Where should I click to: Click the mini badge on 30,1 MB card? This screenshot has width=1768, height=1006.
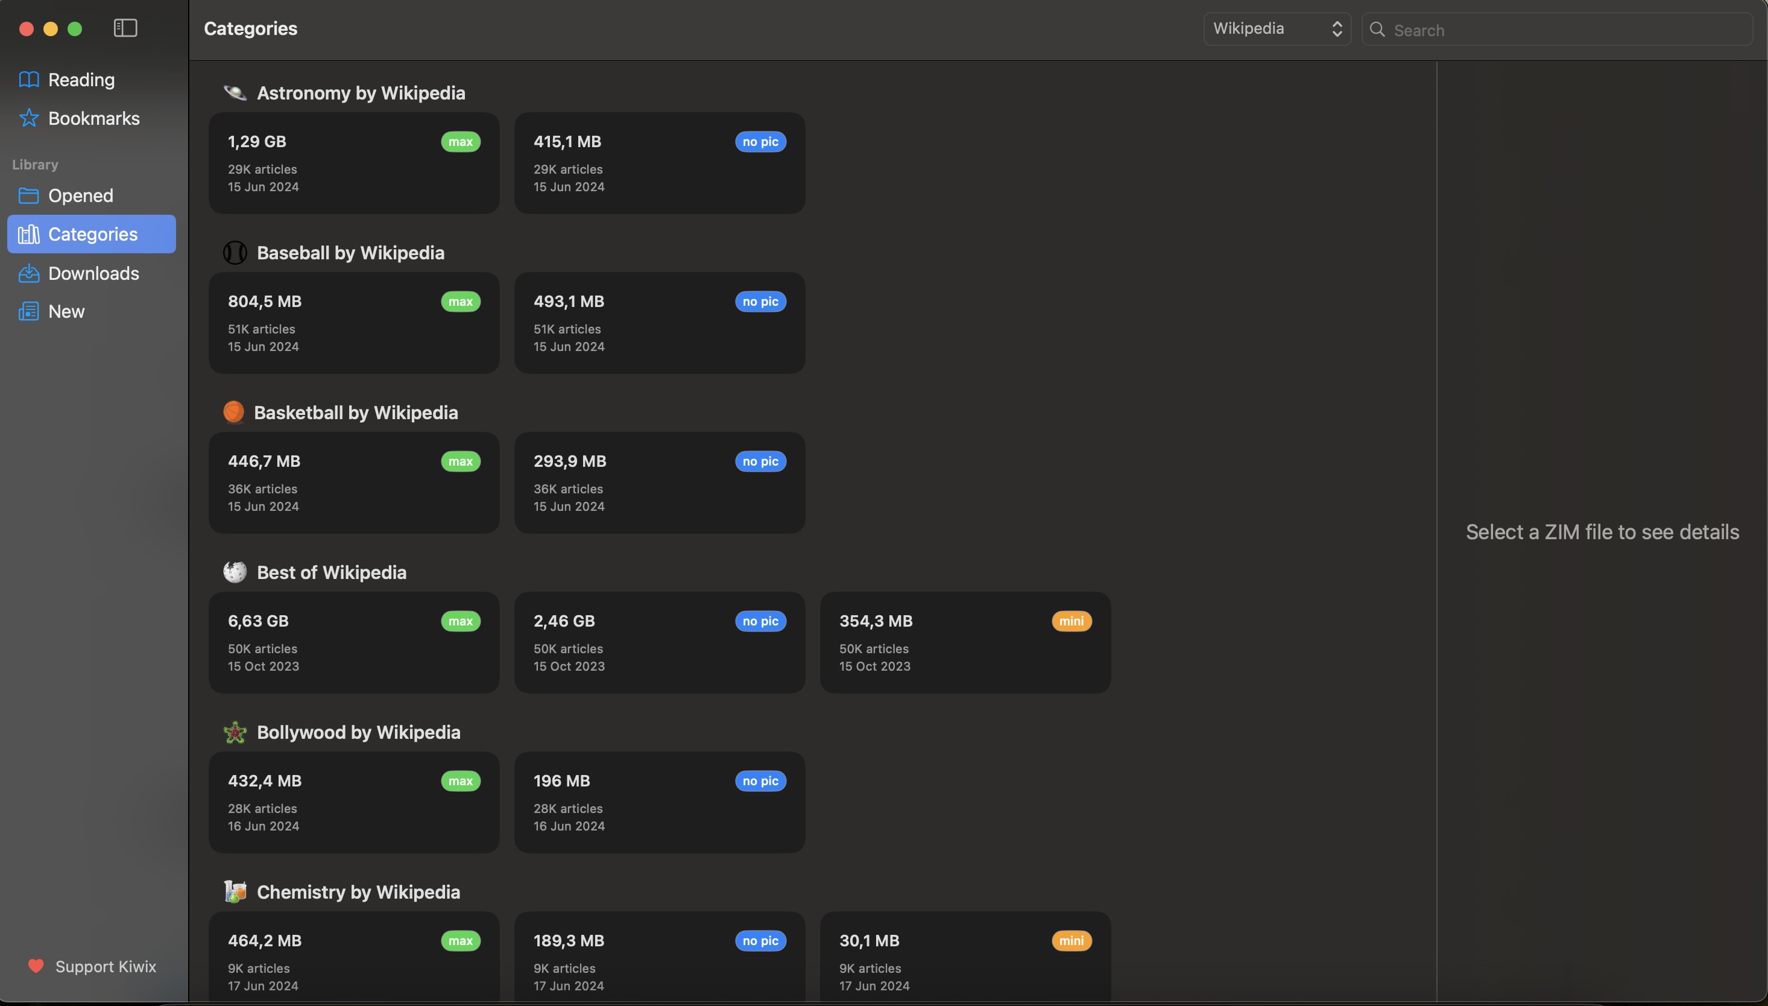pyautogui.click(x=1071, y=940)
